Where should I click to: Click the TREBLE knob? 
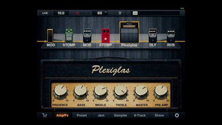tap(121, 92)
